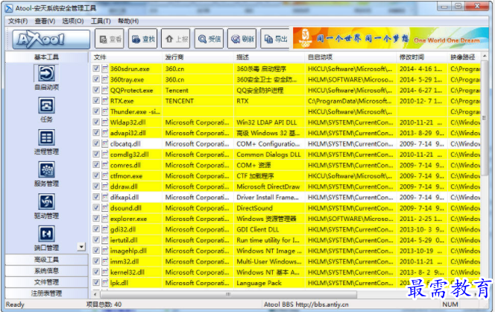Viewport: 498px width, 312px height.
Task: Open the 端口管理 port manager icon
Action: (46, 234)
